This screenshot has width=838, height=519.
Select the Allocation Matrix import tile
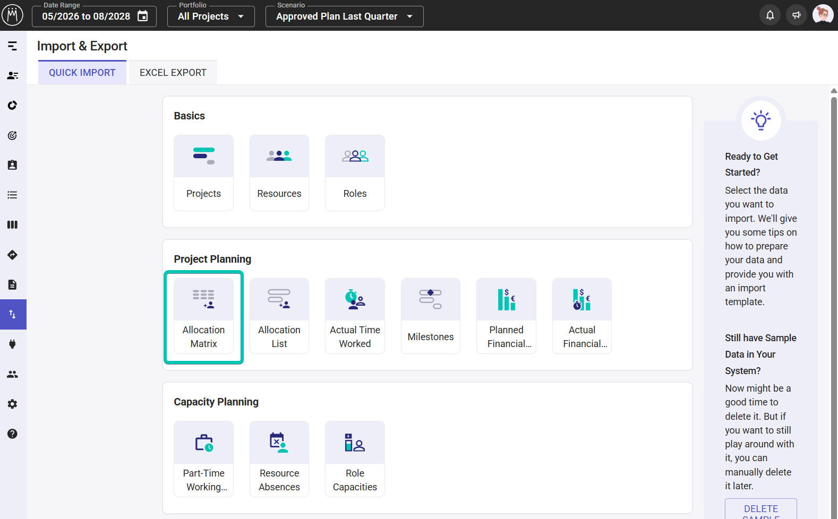[204, 316]
